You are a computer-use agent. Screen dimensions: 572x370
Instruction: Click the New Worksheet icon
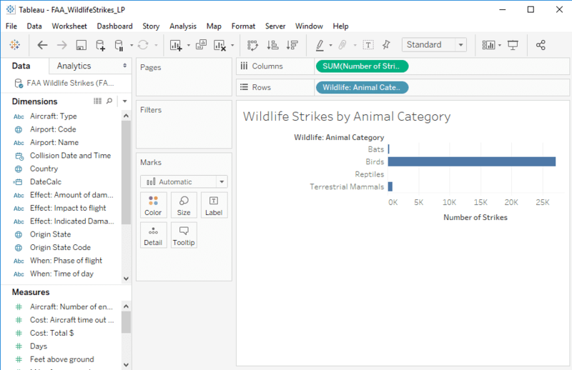[176, 45]
